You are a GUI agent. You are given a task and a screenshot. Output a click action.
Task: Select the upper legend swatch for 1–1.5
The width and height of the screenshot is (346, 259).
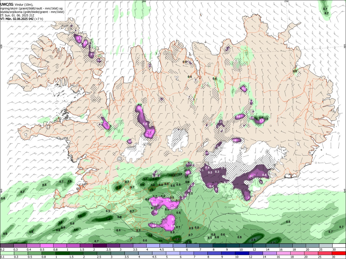[73, 246]
